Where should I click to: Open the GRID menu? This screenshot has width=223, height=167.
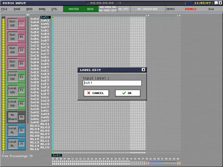[29, 9]
